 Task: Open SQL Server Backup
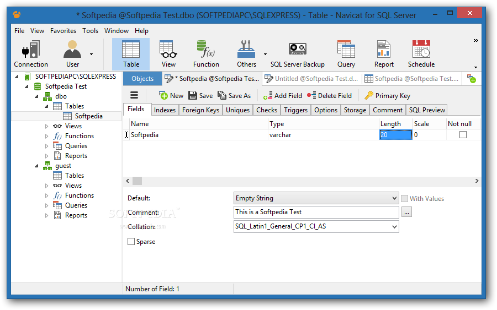click(297, 54)
